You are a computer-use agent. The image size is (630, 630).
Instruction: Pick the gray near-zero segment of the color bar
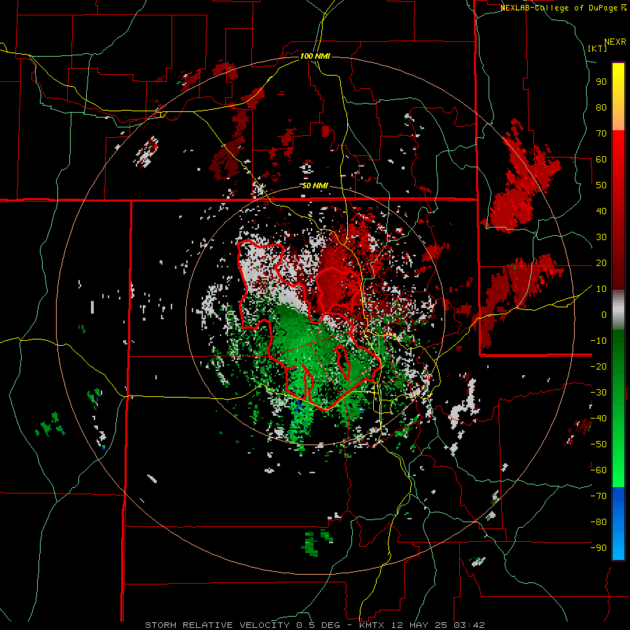click(618, 310)
